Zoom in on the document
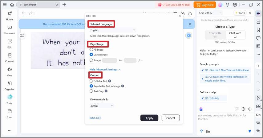The image size is (263, 138). tap(258, 122)
